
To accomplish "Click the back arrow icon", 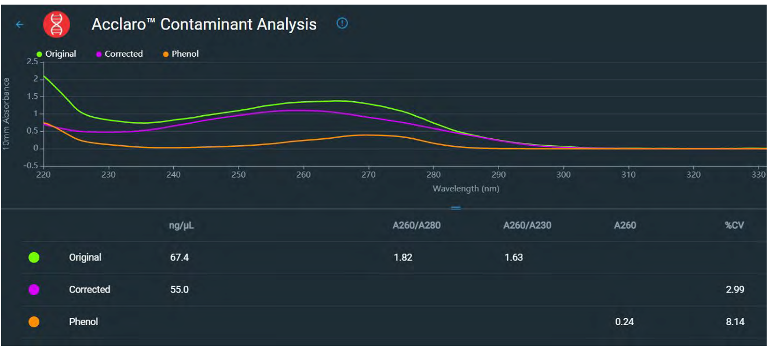I will 20,24.
